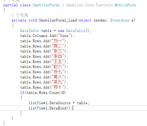Click the MobileForm base class name

coord(125,5)
